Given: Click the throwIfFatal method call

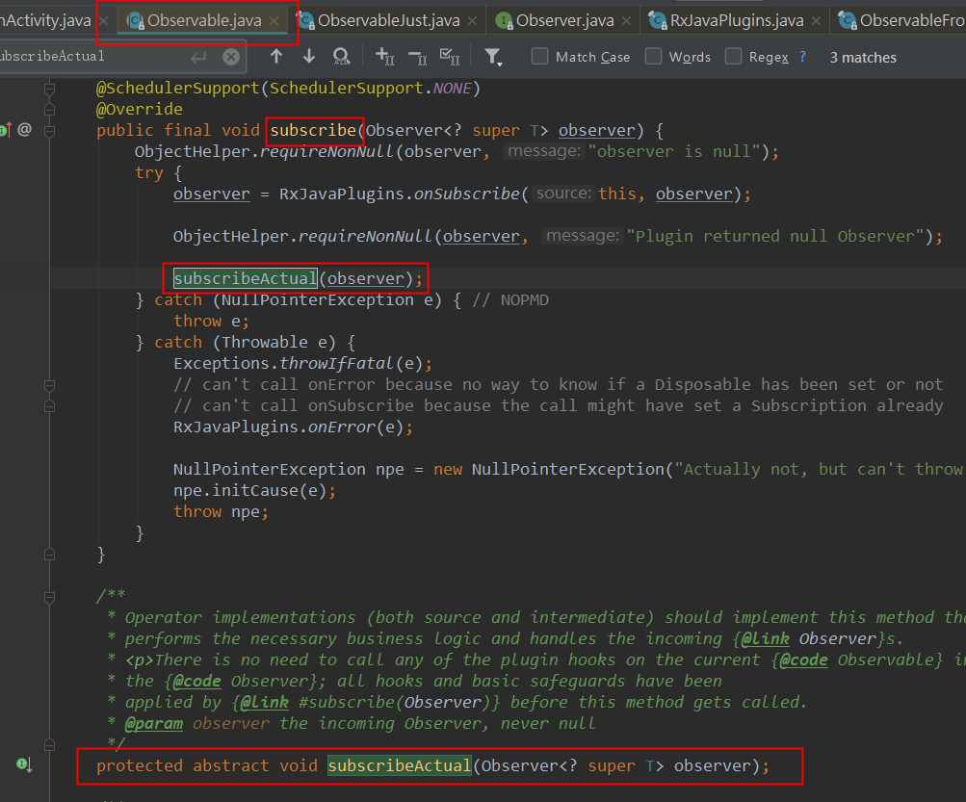Looking at the screenshot, I should coord(336,363).
